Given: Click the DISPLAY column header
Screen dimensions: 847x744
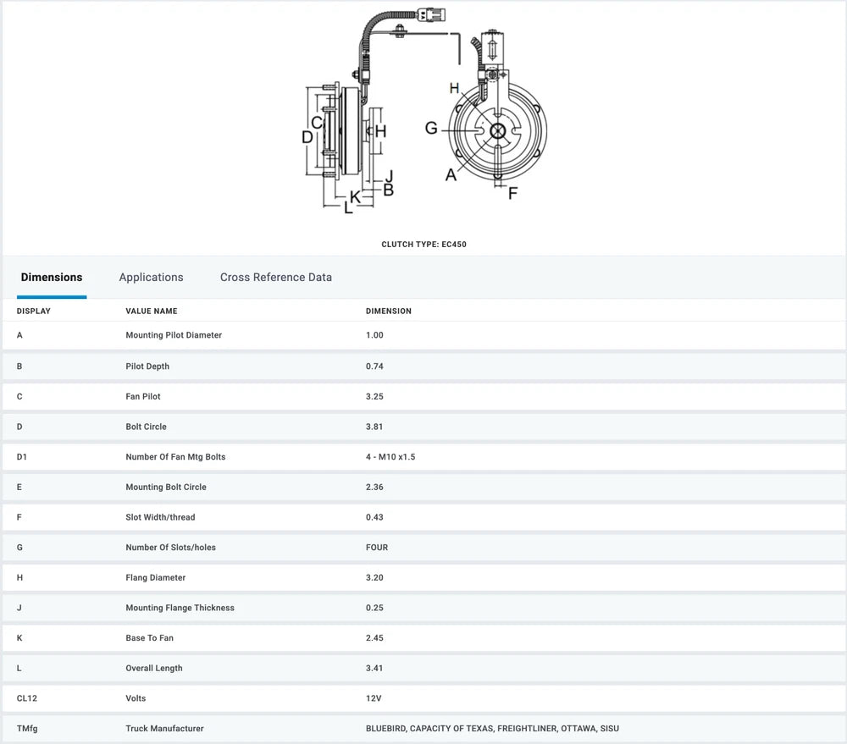Looking at the screenshot, I should coord(34,311).
